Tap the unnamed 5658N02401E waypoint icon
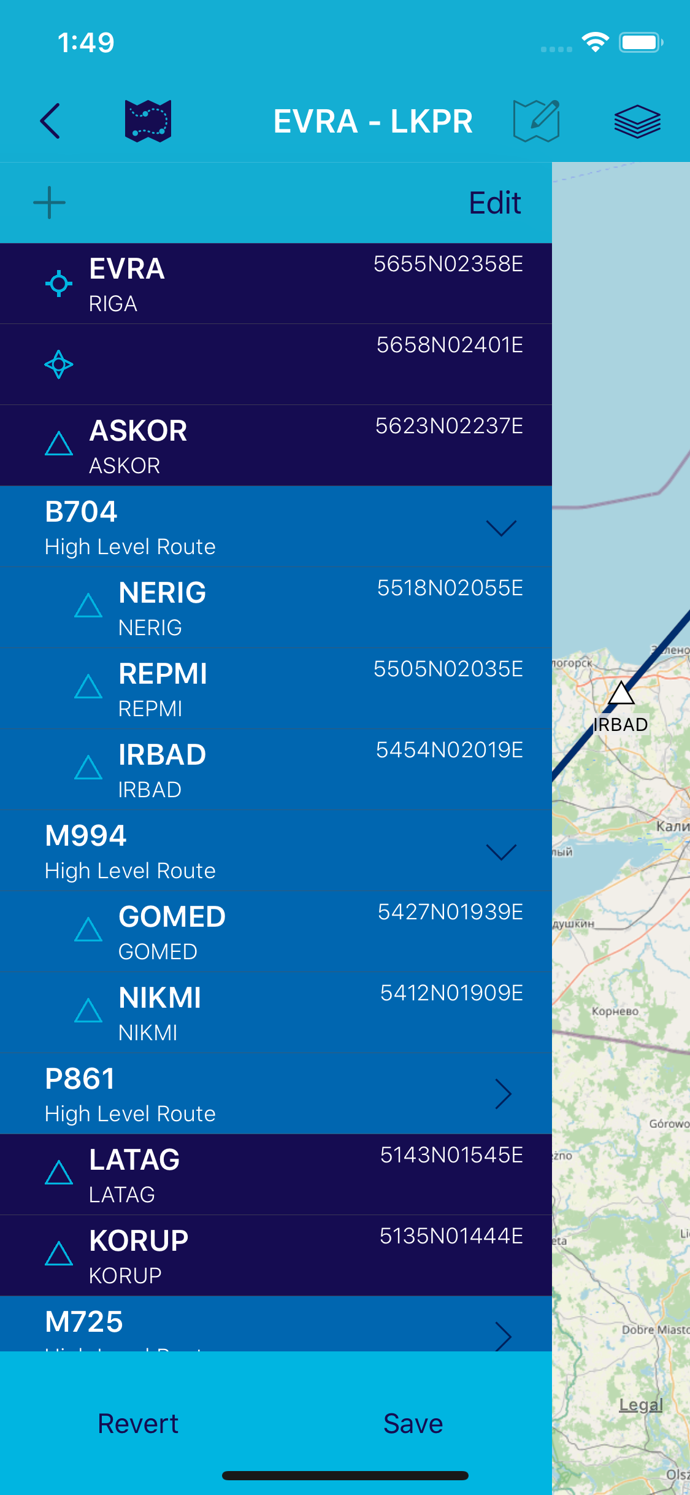690x1495 pixels. 59,365
